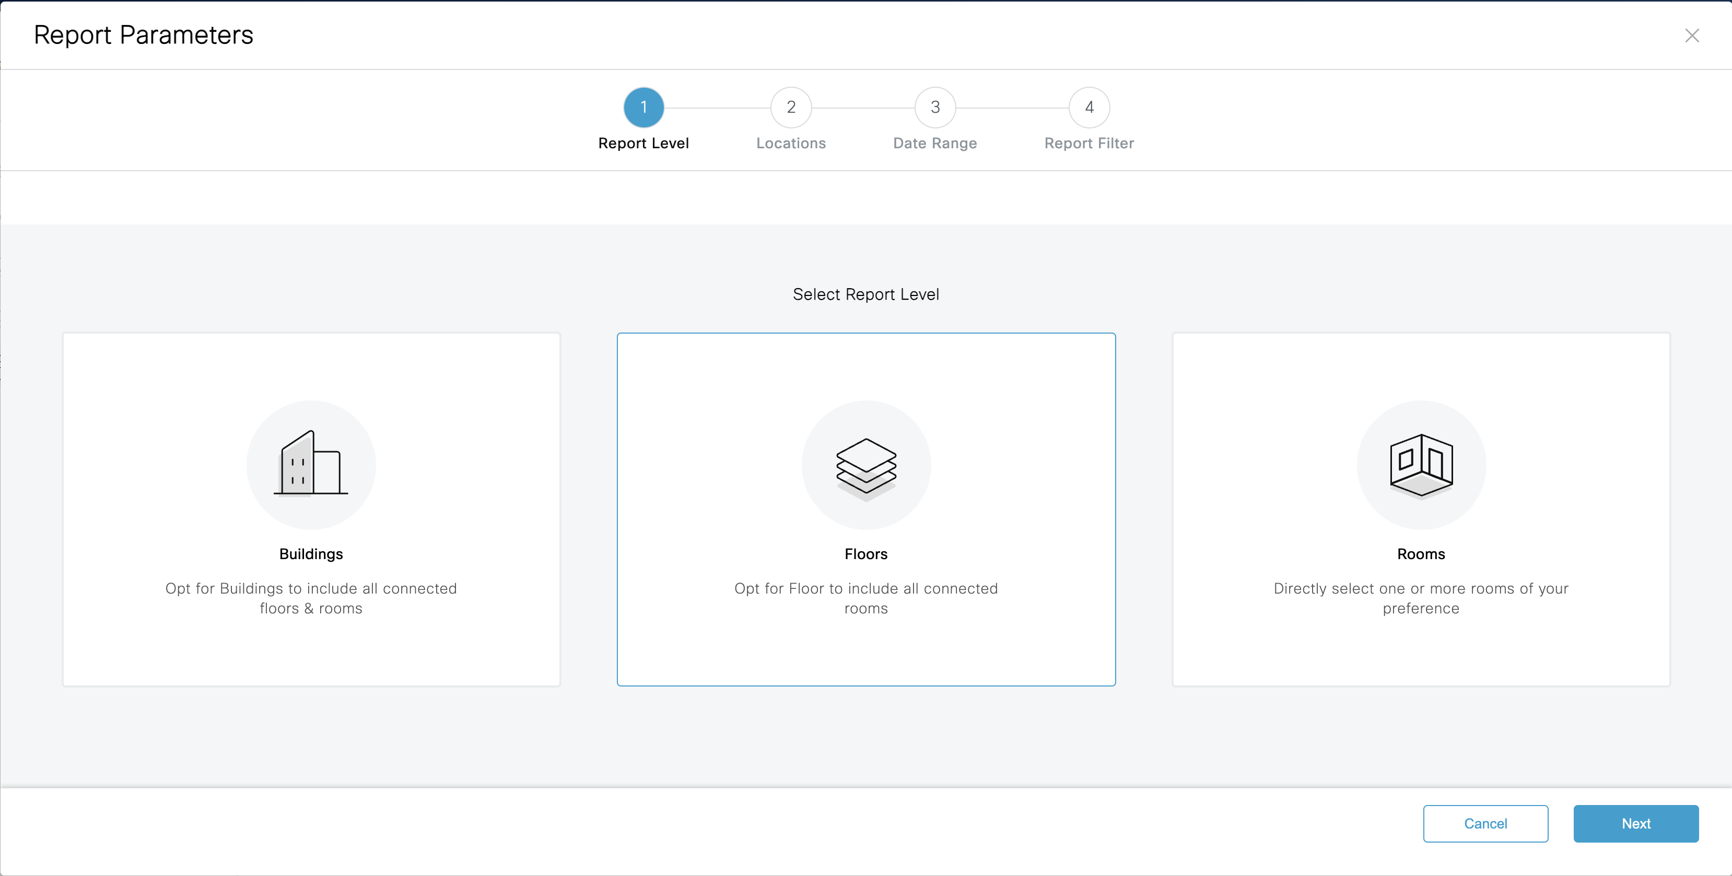Select step 4 circle
This screenshot has height=876, width=1732.
(x=1089, y=108)
